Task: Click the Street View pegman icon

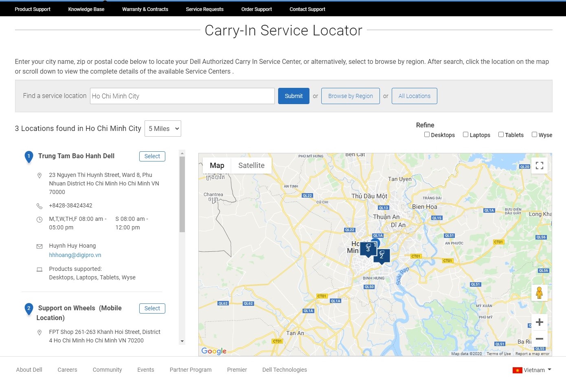Action: [x=540, y=293]
